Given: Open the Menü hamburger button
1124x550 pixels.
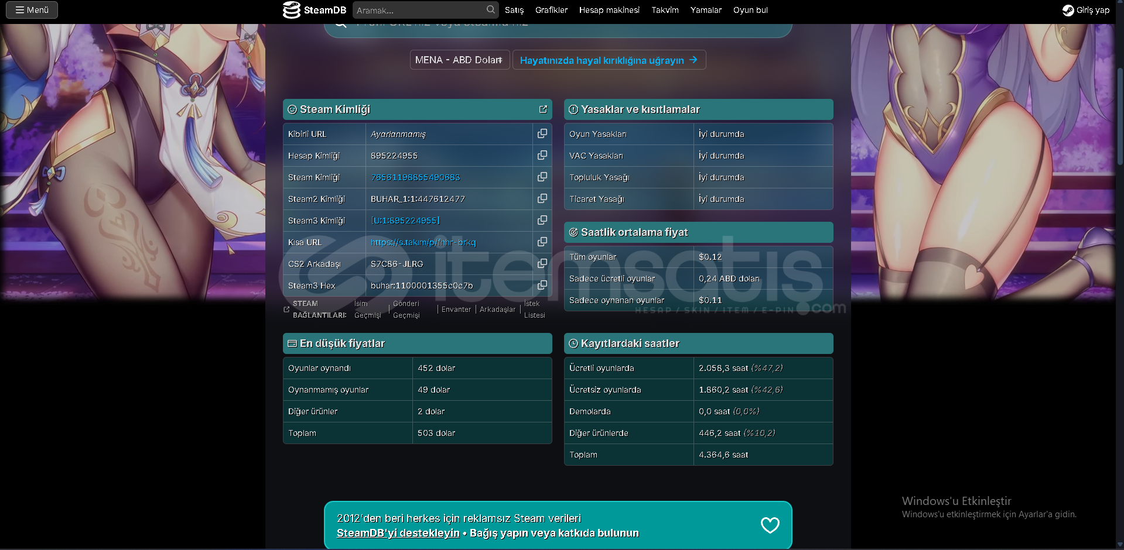Looking at the screenshot, I should click(x=32, y=10).
